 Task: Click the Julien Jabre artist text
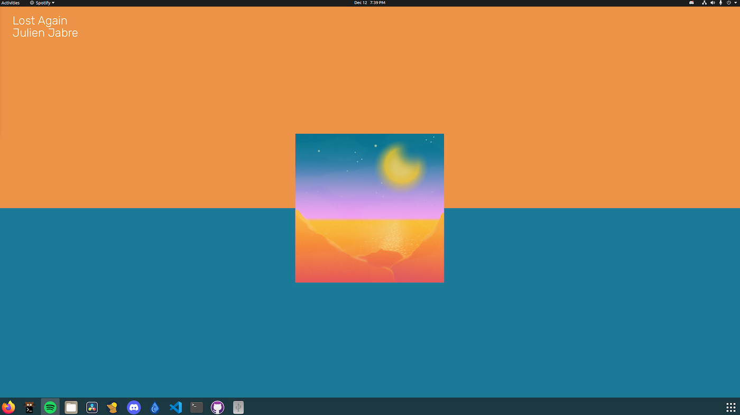(x=45, y=33)
